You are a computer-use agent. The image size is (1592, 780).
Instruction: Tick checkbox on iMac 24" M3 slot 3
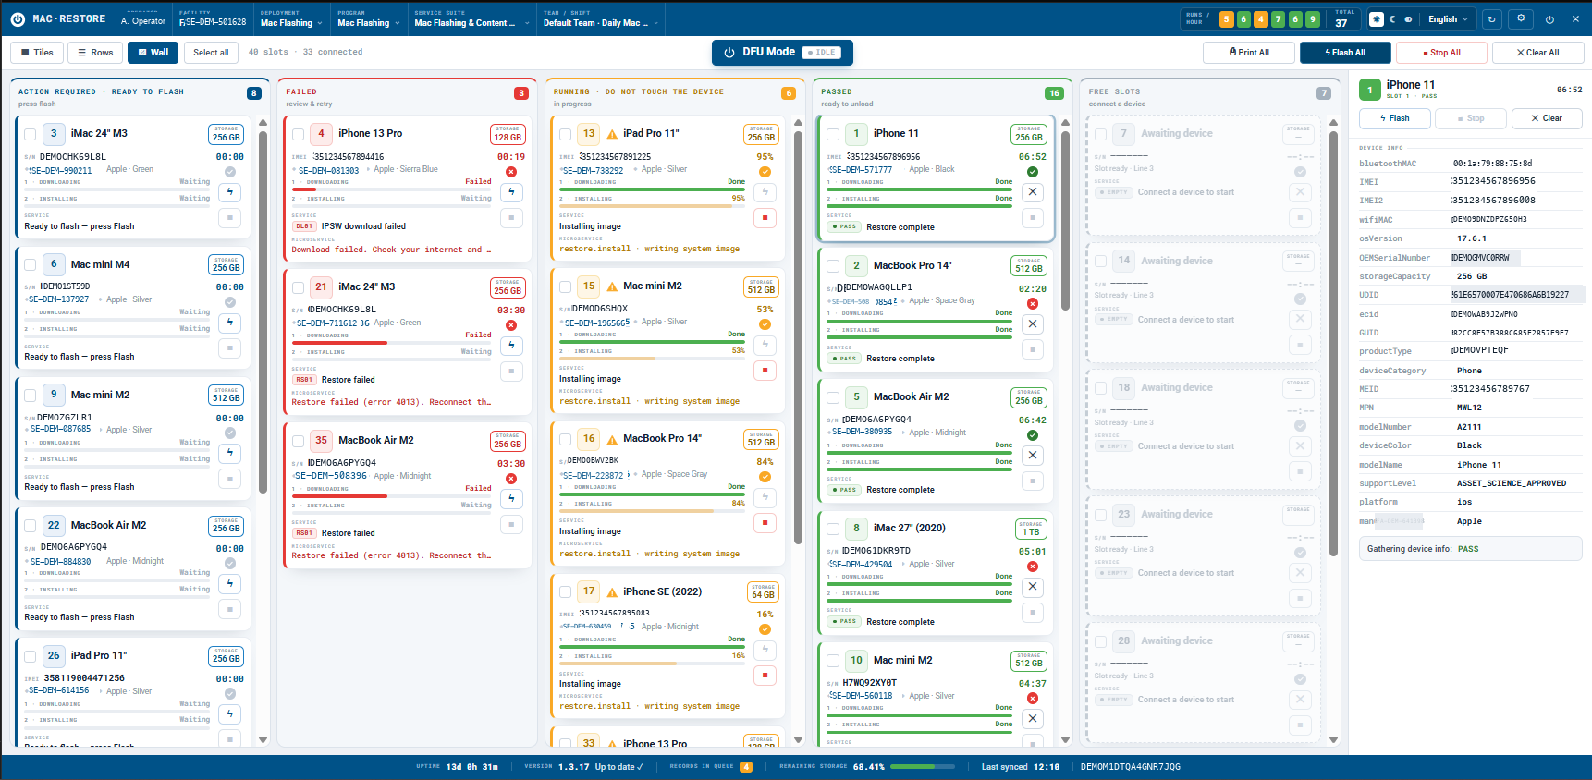click(30, 134)
